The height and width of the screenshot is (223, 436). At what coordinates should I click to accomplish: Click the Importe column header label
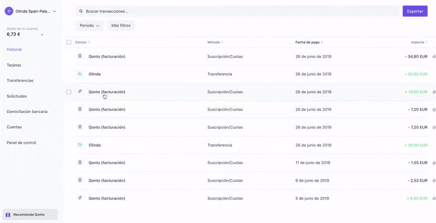(x=417, y=43)
